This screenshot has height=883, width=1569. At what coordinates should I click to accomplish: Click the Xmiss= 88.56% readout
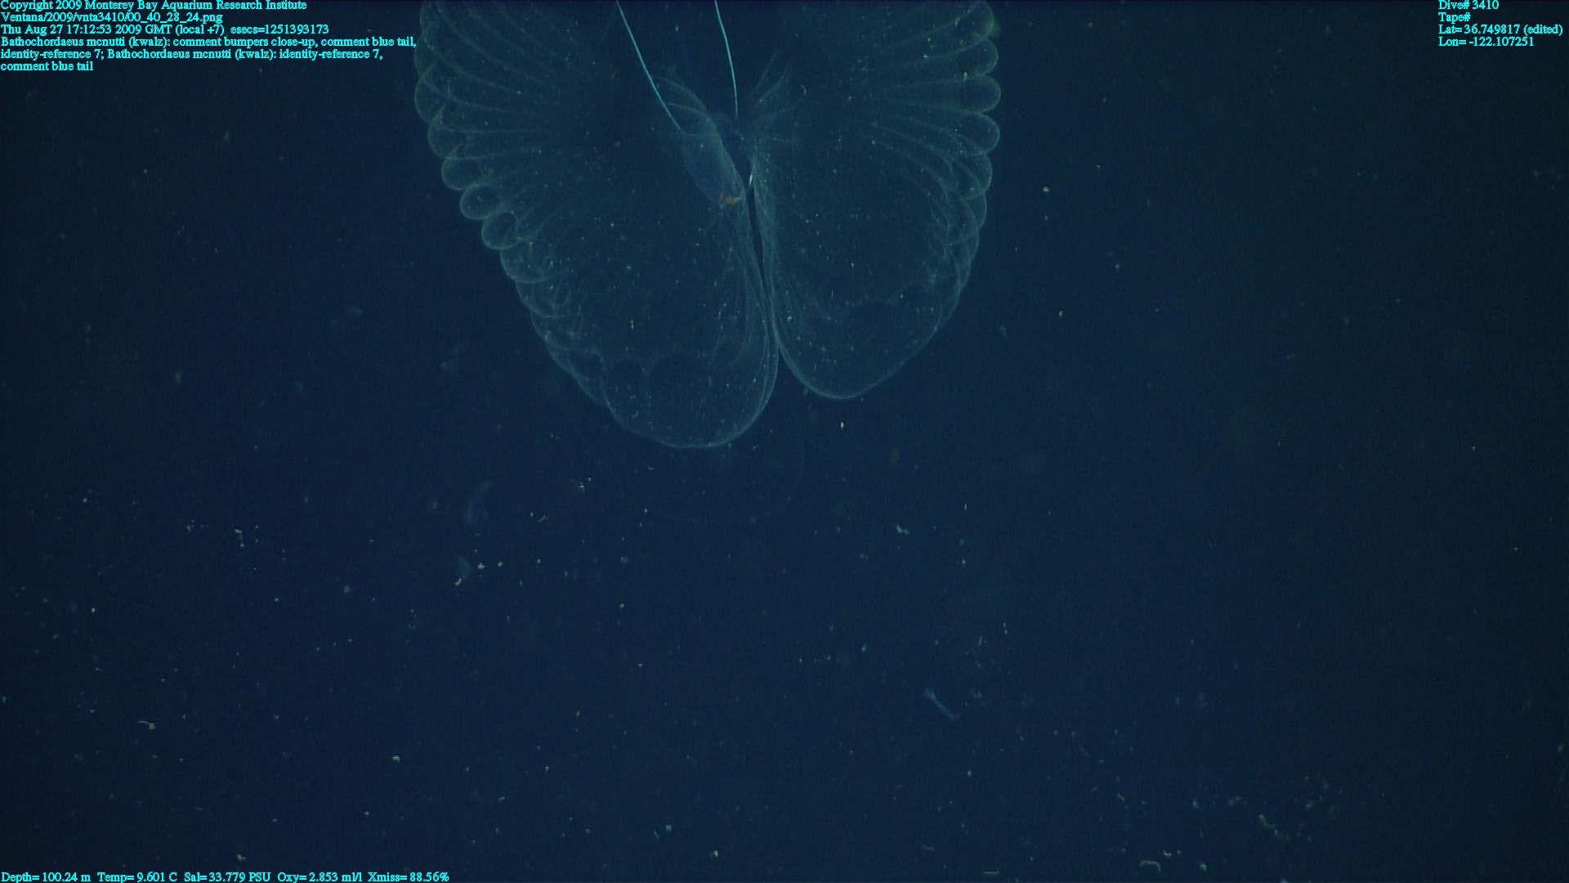[408, 876]
